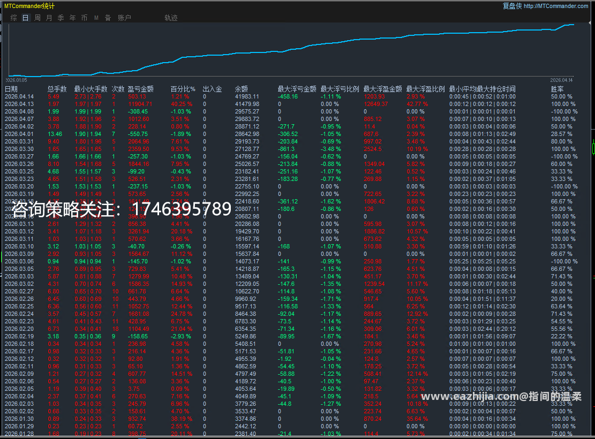Click the 出入金 column header
595x439 pixels.
[212, 89]
